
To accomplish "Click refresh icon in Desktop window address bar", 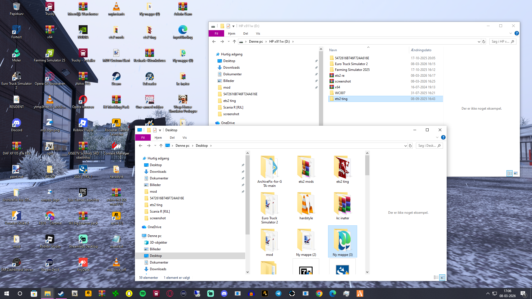I will 410,146.
